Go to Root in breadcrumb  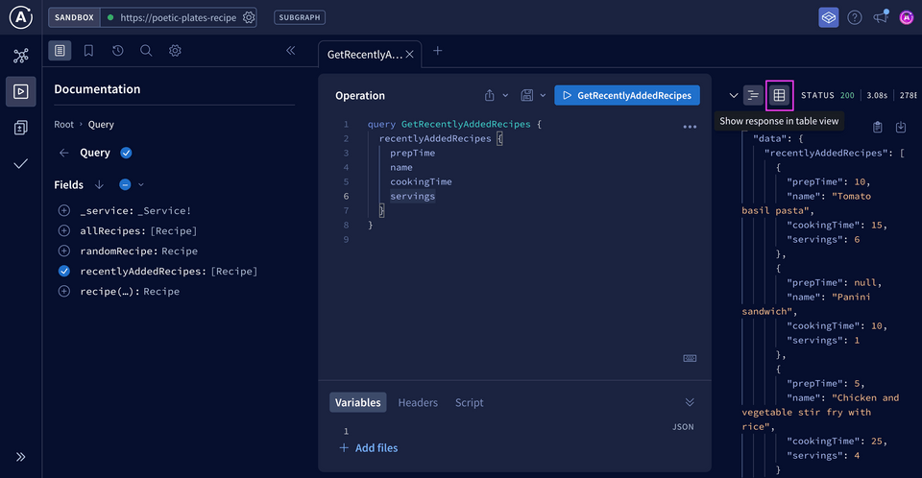coord(63,124)
